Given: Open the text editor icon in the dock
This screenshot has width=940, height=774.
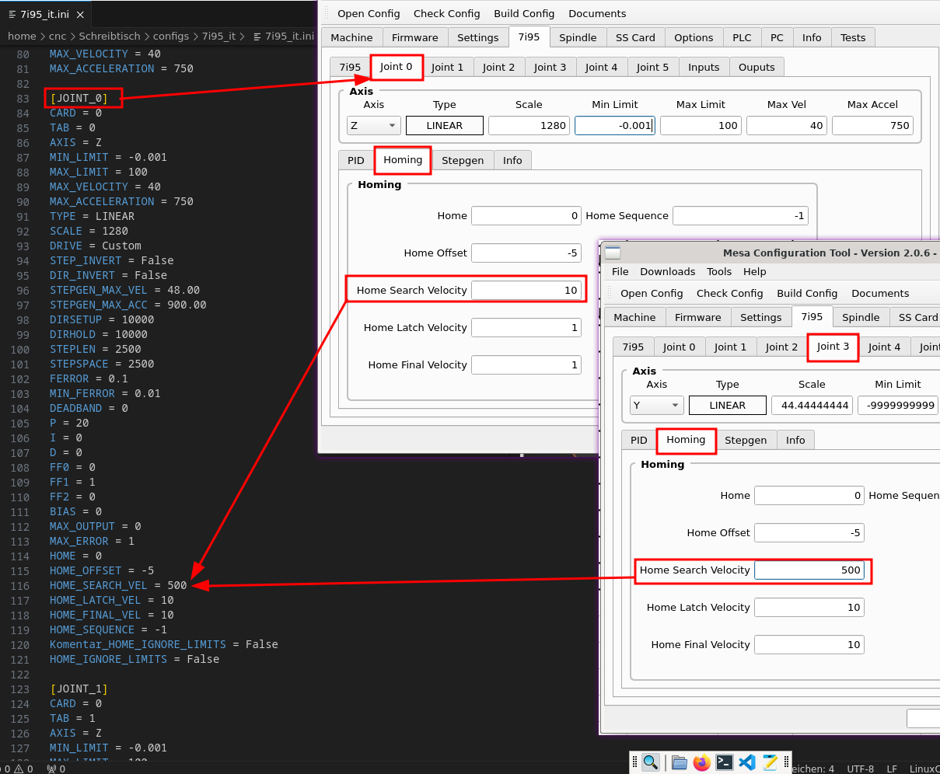Looking at the screenshot, I should click(770, 762).
